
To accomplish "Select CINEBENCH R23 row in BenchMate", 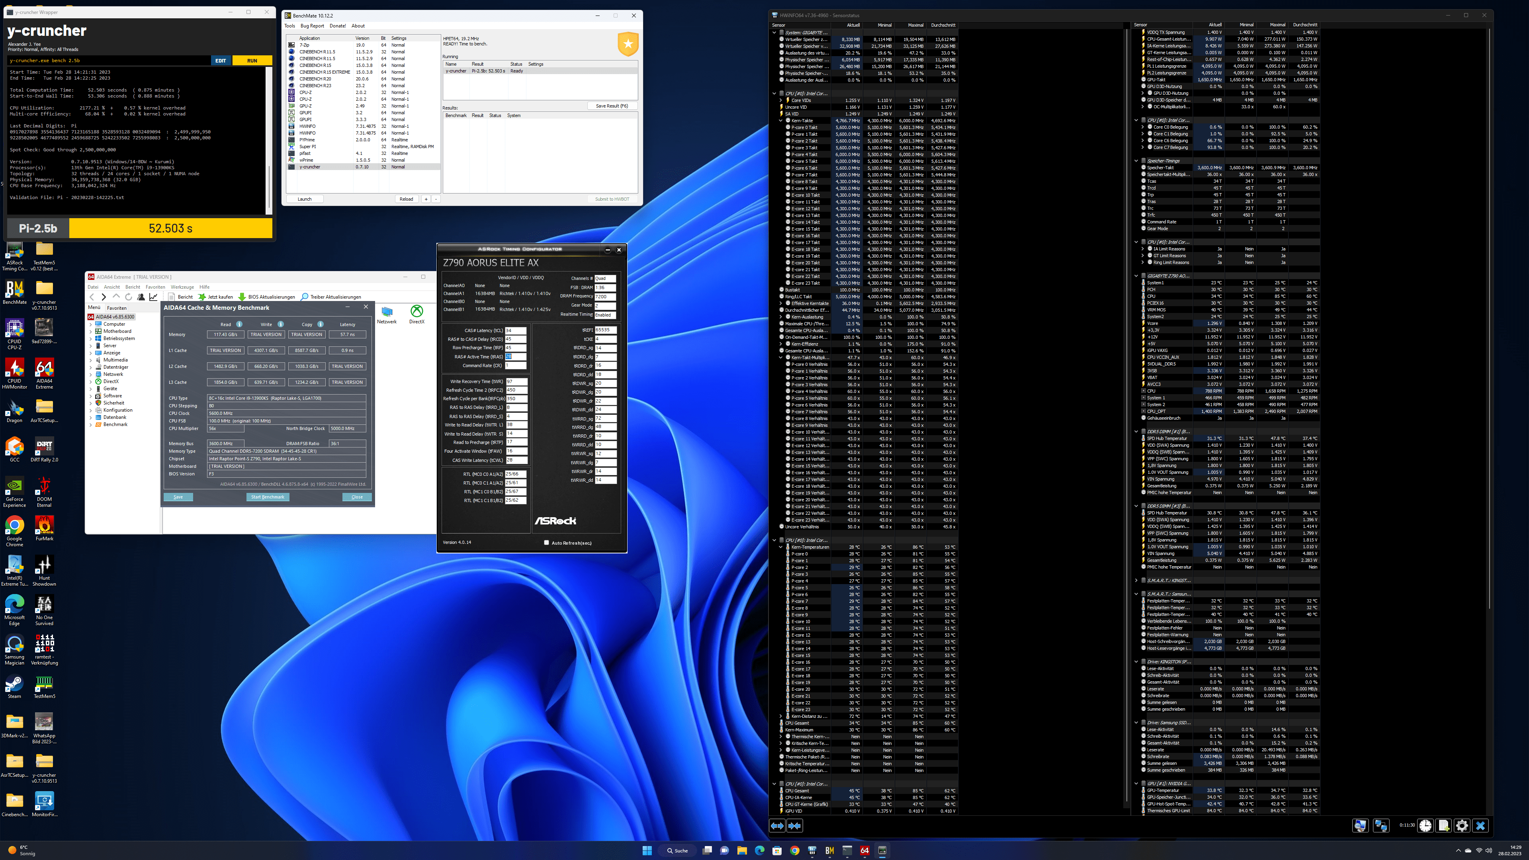I will (363, 86).
